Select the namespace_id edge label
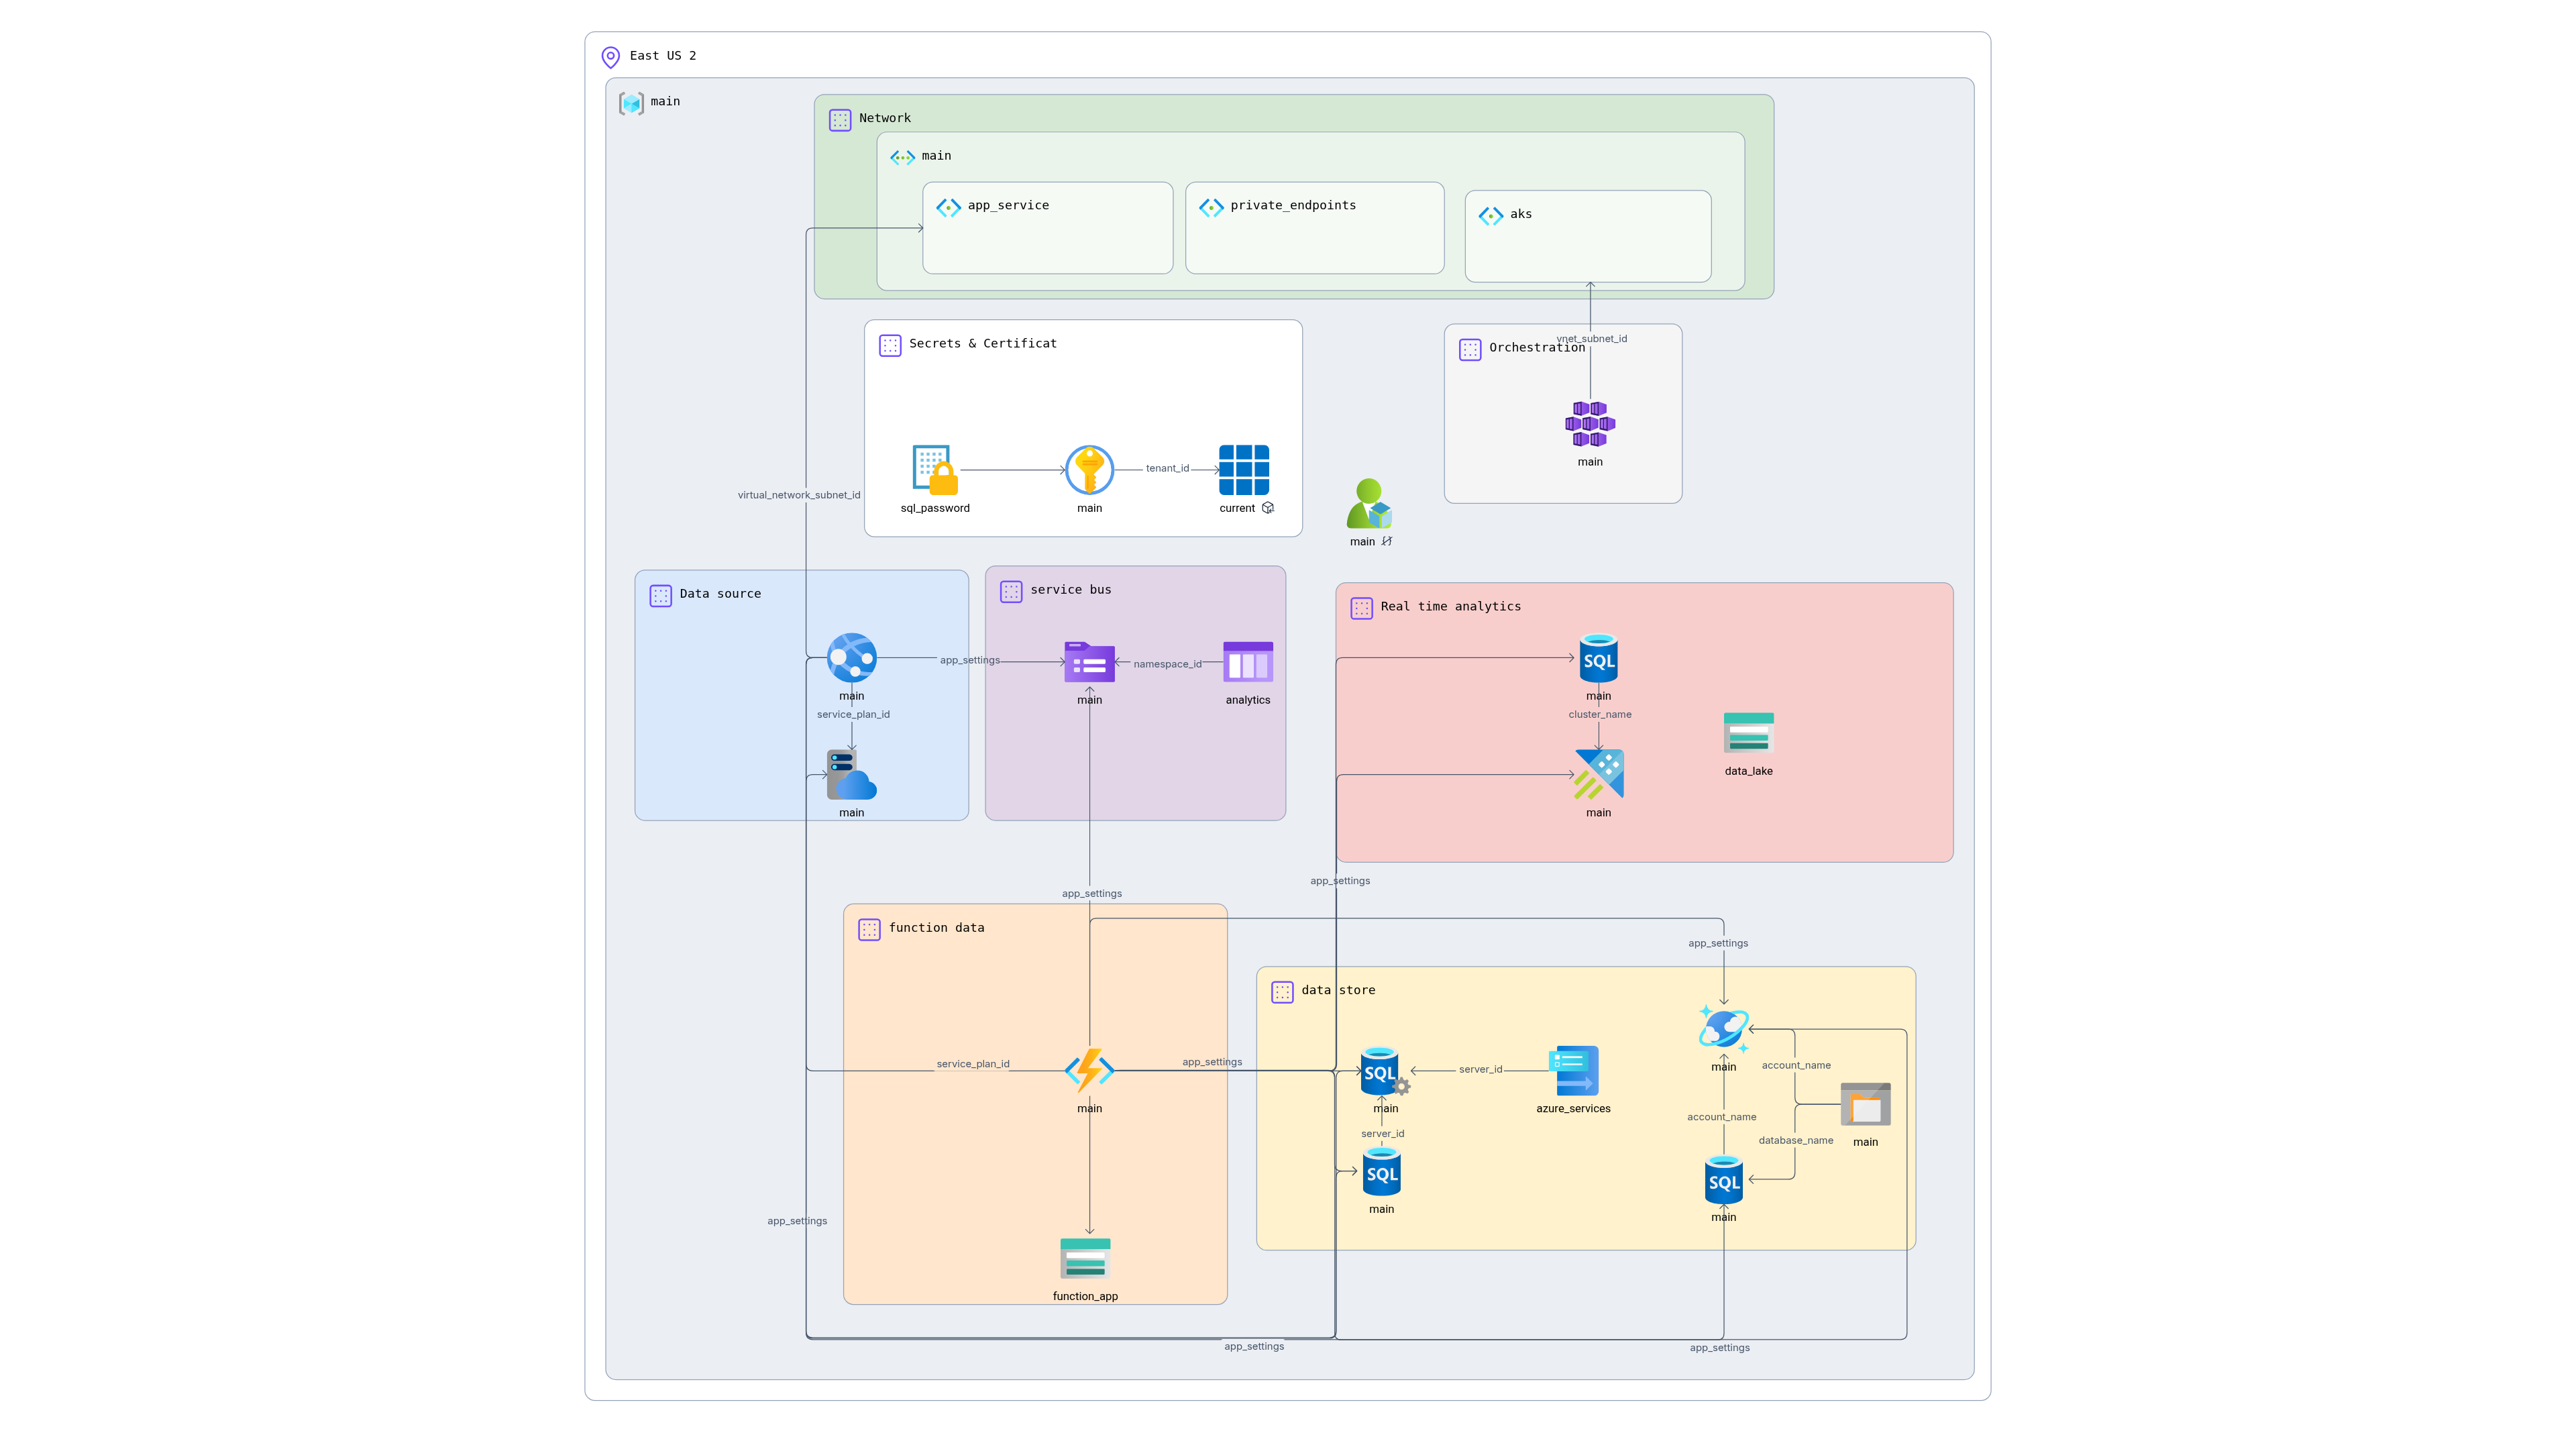This screenshot has height=1449, width=2576. (x=1167, y=664)
